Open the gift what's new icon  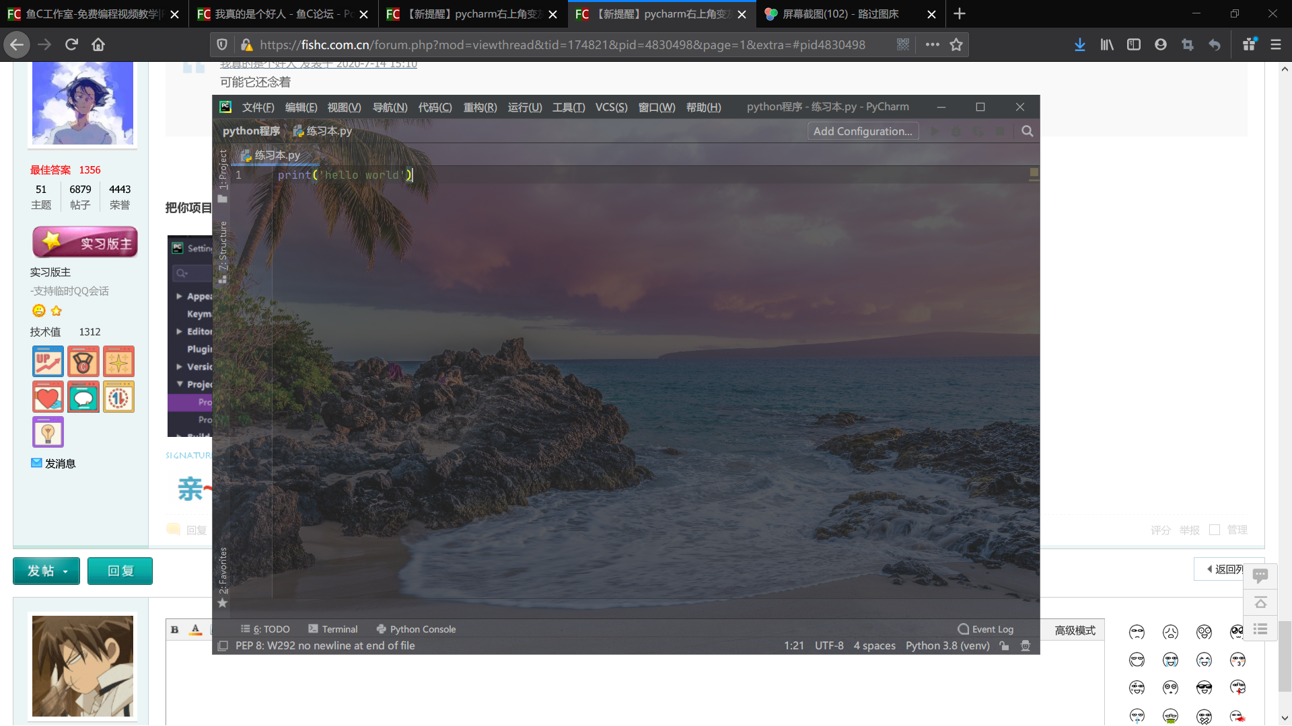coord(1250,44)
